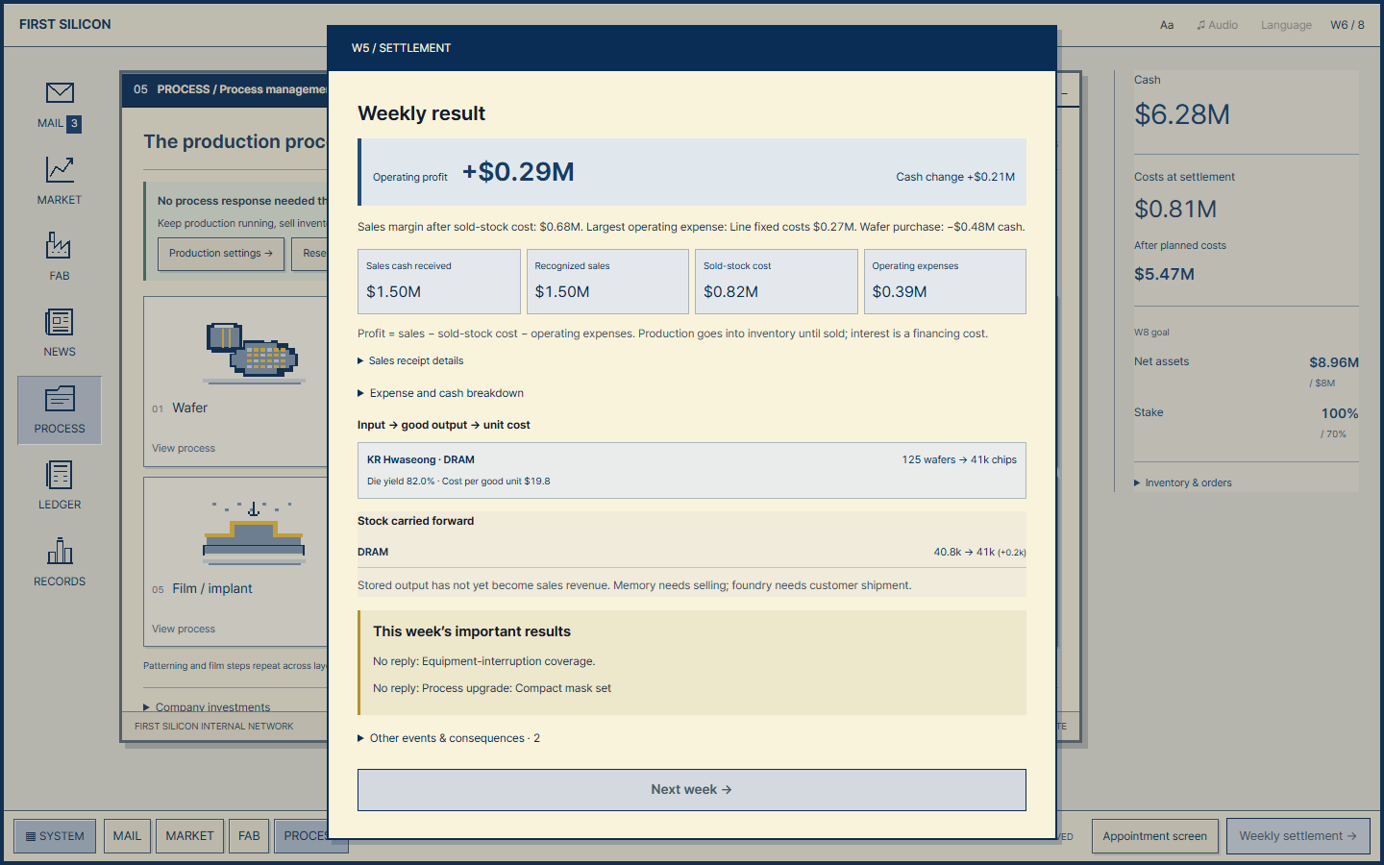Open the Aa text size option

tap(1167, 25)
